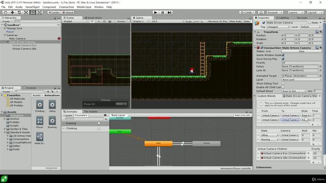The image size is (326, 183).
Task: Open the Shaded draw mode dropdown
Action: pyautogui.click(x=75, y=21)
